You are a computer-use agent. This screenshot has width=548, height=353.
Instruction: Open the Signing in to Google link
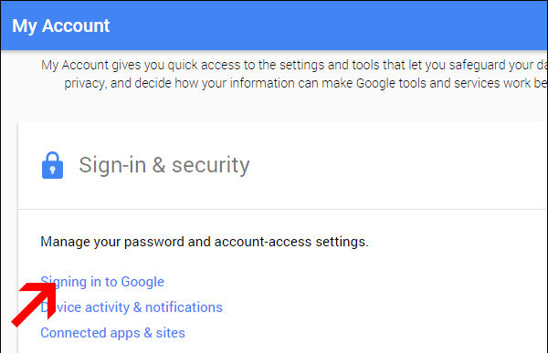pos(102,282)
